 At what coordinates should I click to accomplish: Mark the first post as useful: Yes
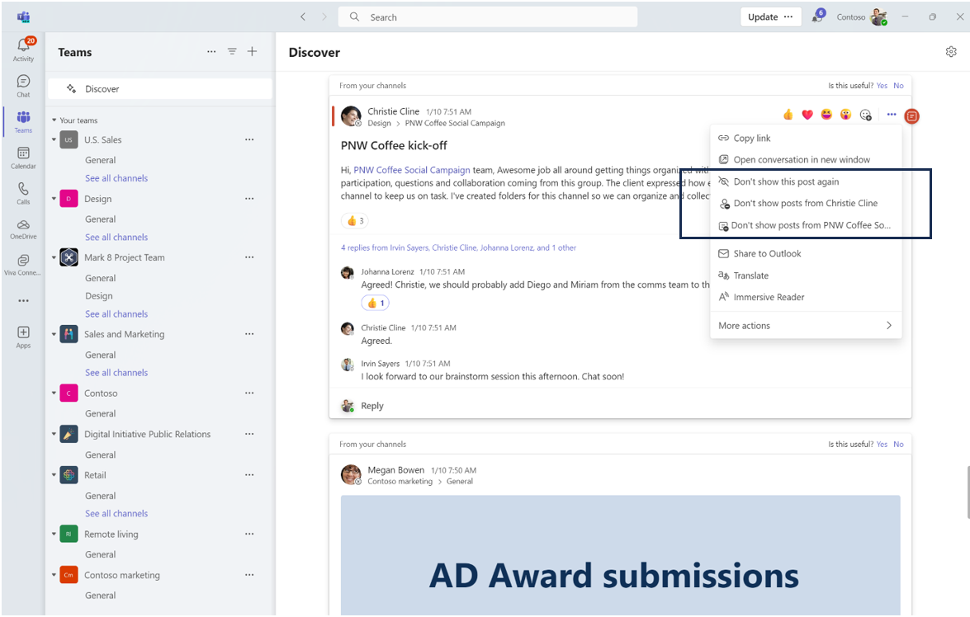tap(882, 86)
